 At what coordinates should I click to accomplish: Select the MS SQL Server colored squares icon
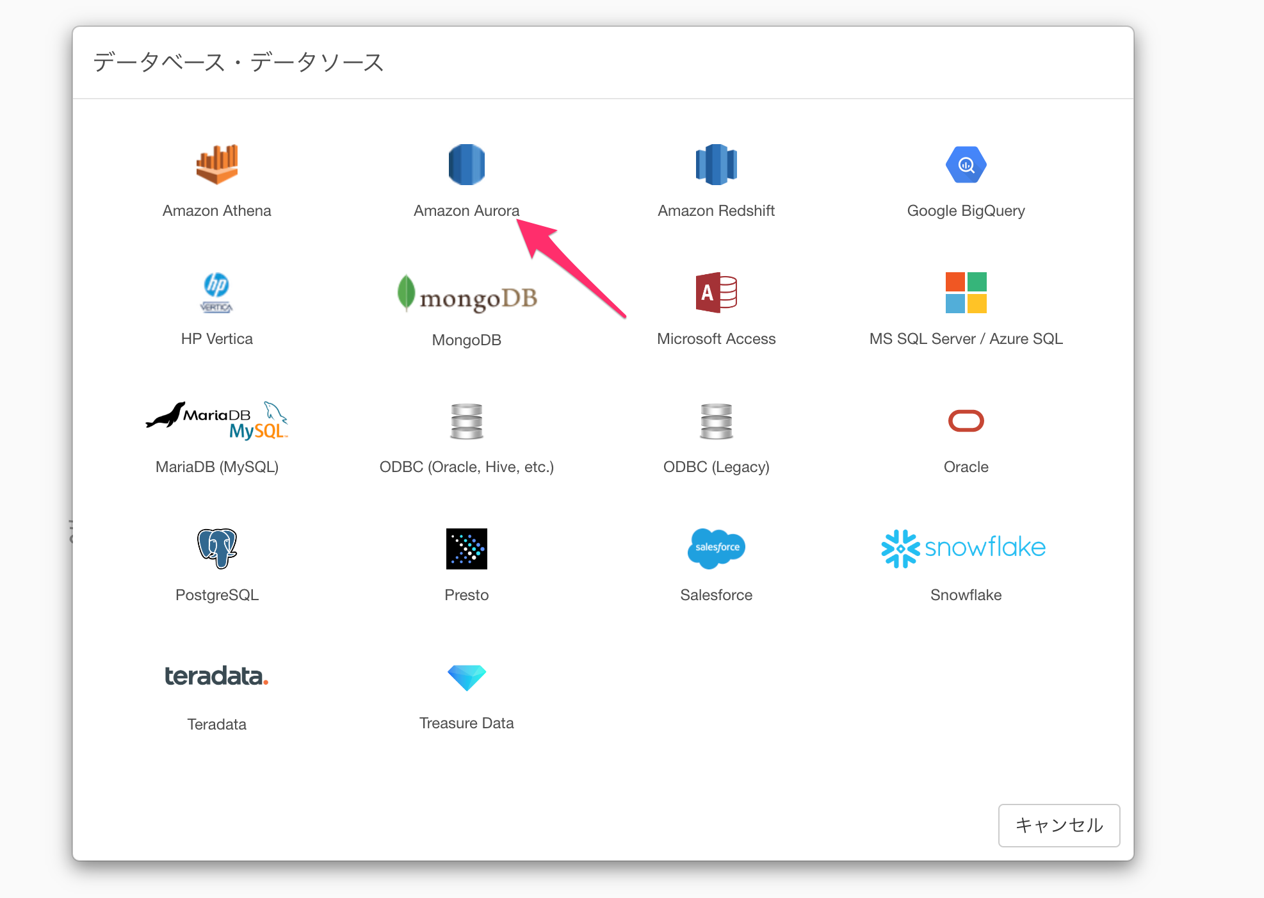tap(966, 293)
